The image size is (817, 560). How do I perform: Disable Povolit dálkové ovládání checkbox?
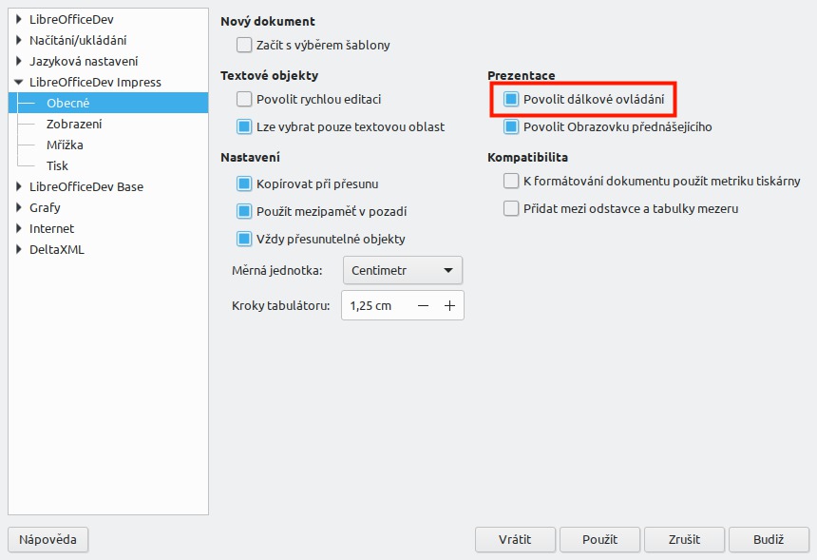point(511,99)
